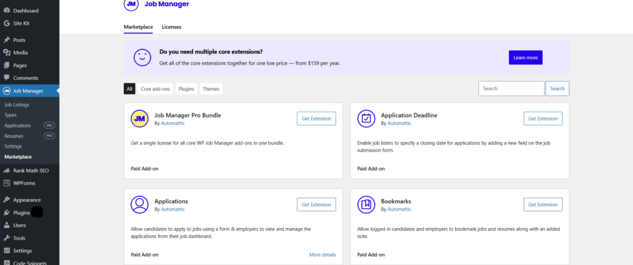Click the Learn more button
633x265 pixels.
tap(525, 57)
